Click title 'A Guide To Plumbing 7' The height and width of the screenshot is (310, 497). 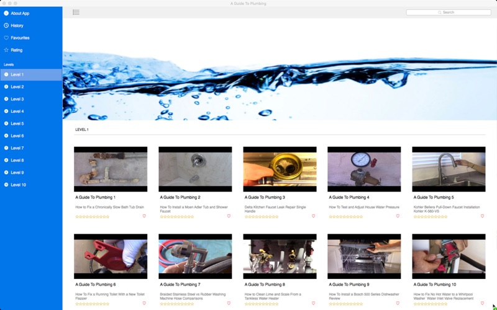[180, 285]
